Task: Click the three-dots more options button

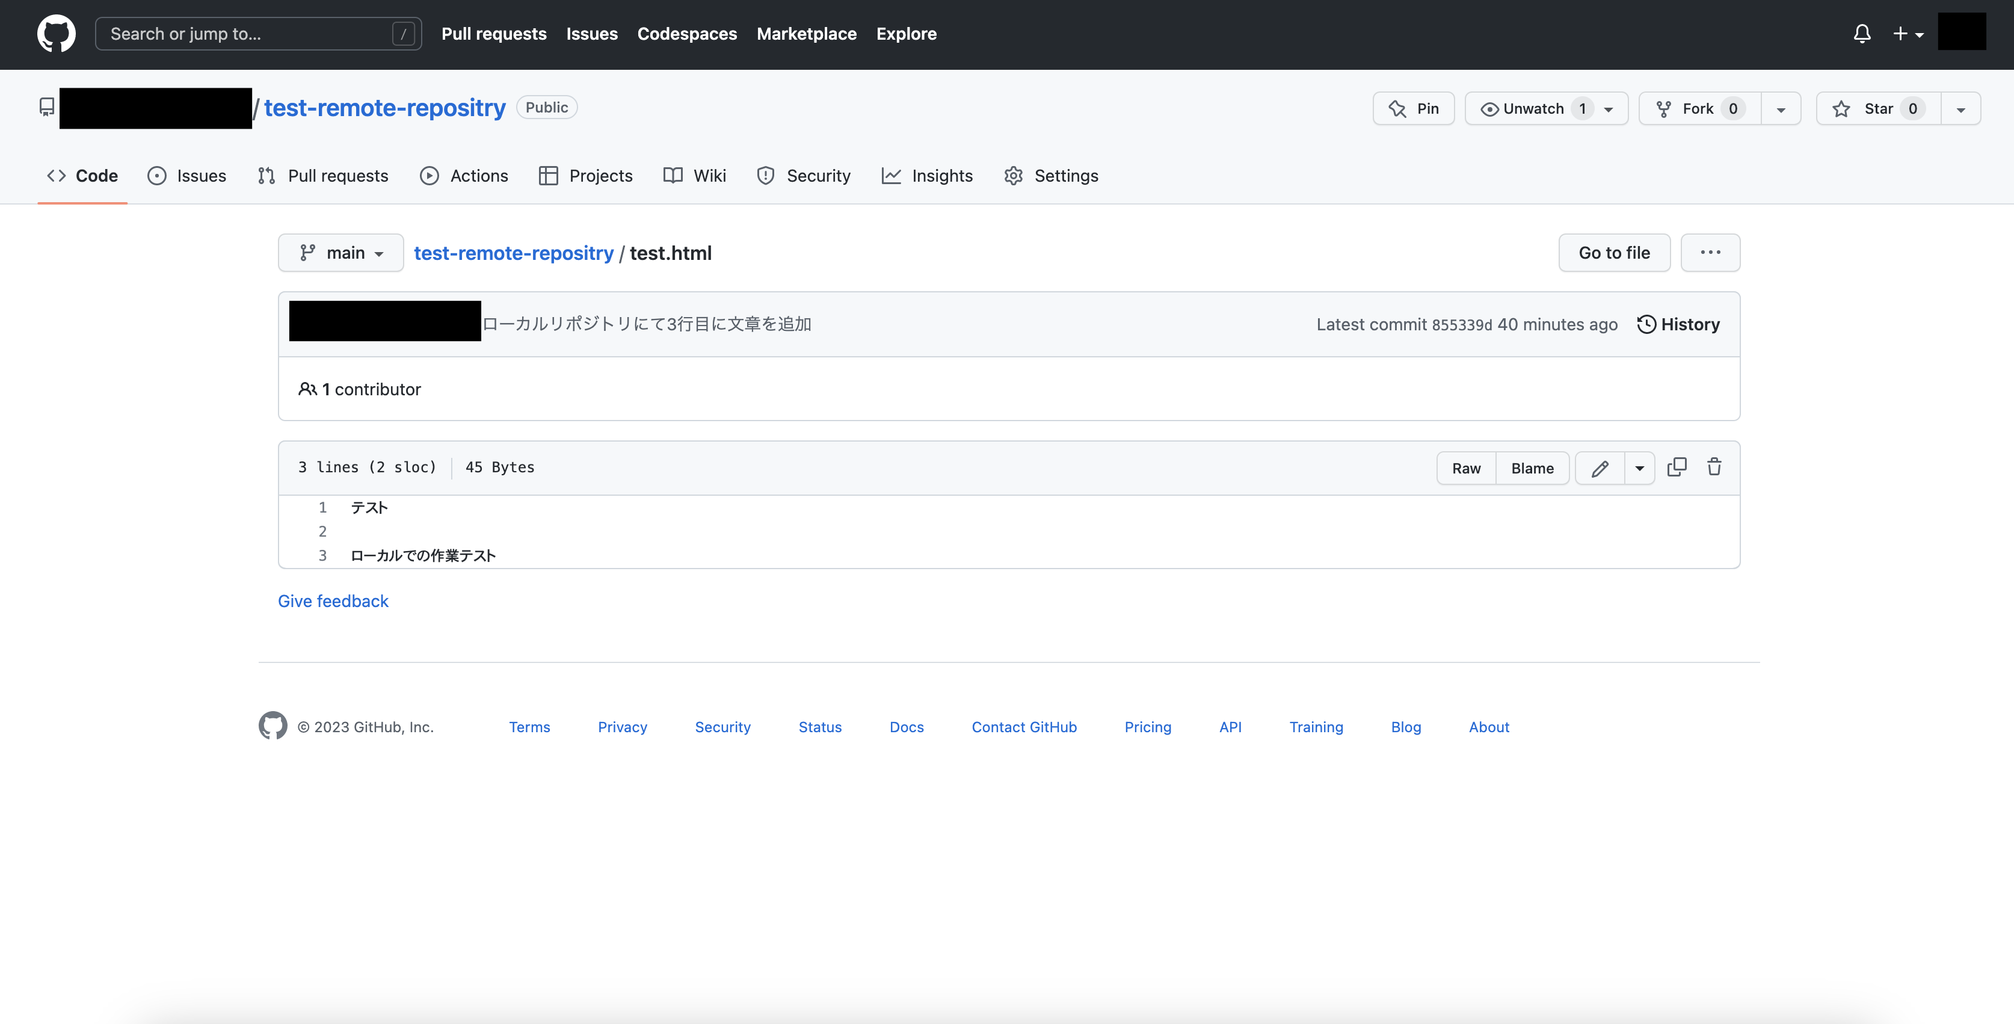Action: coord(1710,253)
